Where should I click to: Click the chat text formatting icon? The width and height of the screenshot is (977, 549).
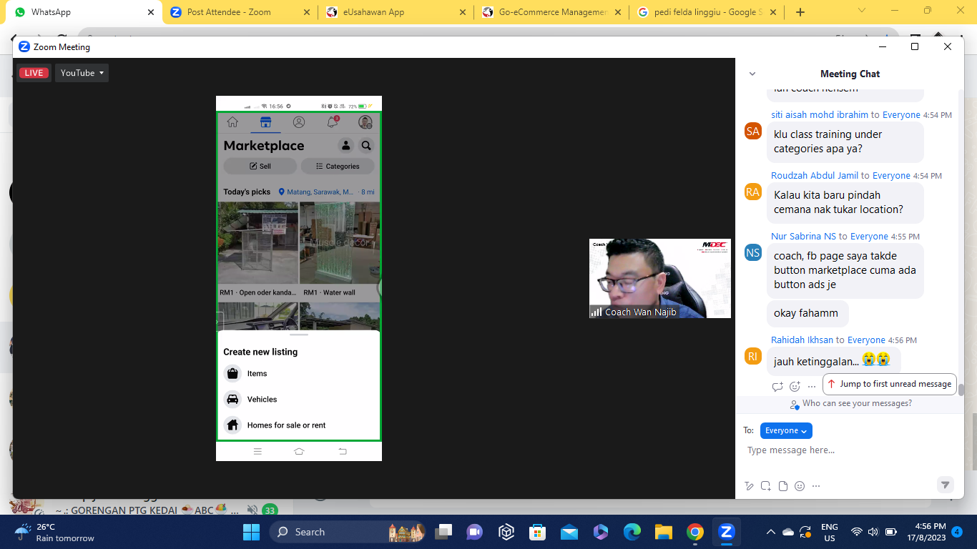pos(749,486)
